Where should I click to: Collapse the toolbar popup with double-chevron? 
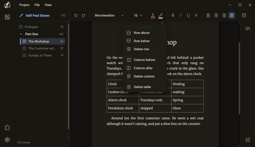[162, 23]
